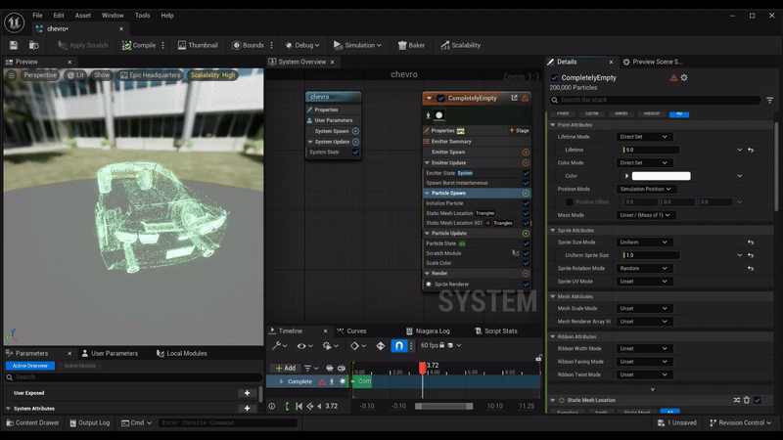The height and width of the screenshot is (440, 783).
Task: Open the Sprite Rotation Mode dropdown
Action: (644, 268)
